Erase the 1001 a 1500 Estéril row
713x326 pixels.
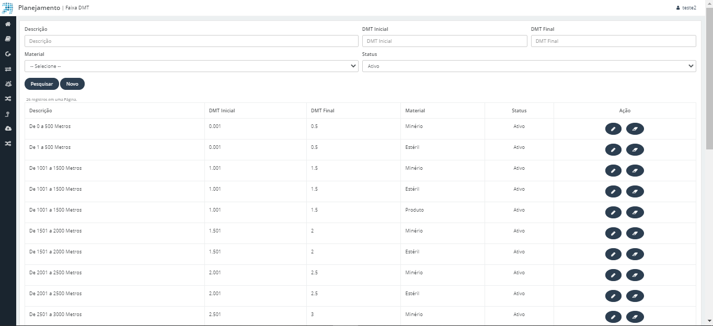pos(635,192)
